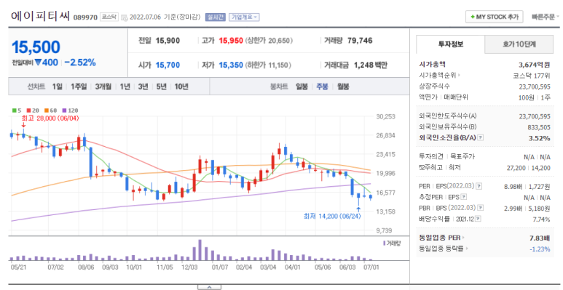Open the 시가총액순위 link
The height and width of the screenshot is (290, 563).
pyautogui.click(x=437, y=76)
